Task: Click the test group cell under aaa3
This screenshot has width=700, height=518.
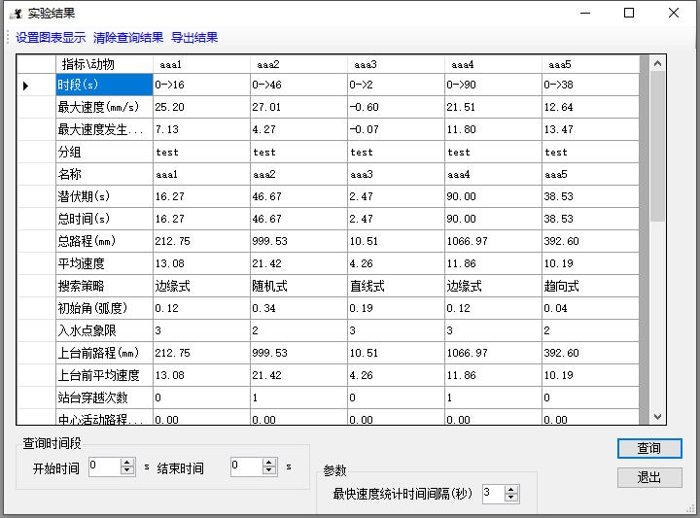Action: pyautogui.click(x=396, y=153)
